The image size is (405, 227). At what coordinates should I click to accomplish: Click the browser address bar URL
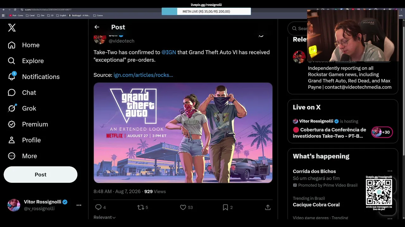48,10
